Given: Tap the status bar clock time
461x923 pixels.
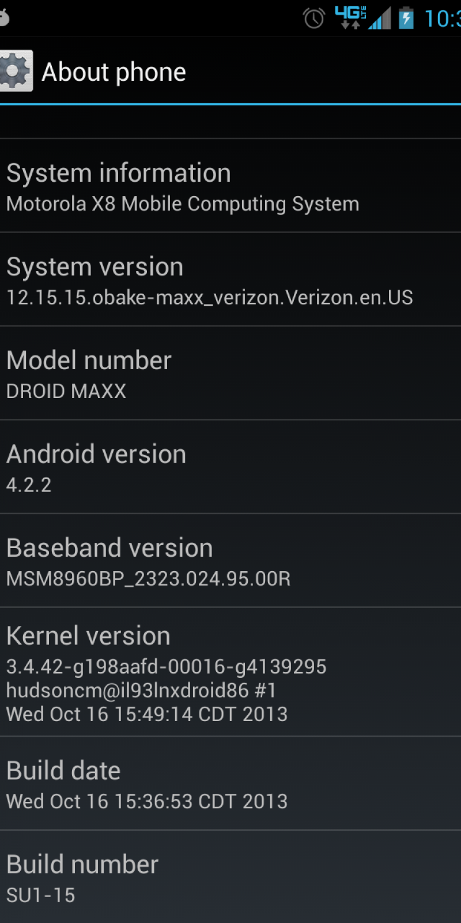Looking at the screenshot, I should (x=443, y=19).
